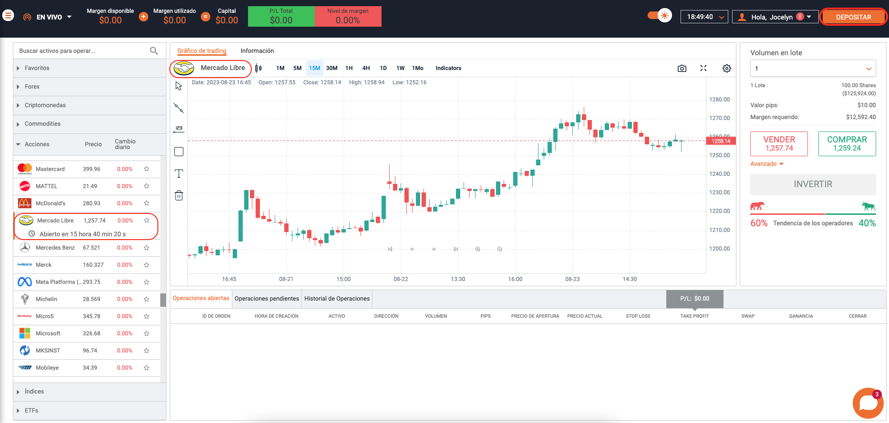Switch to the Información tab
The height and width of the screenshot is (423, 889).
(257, 51)
